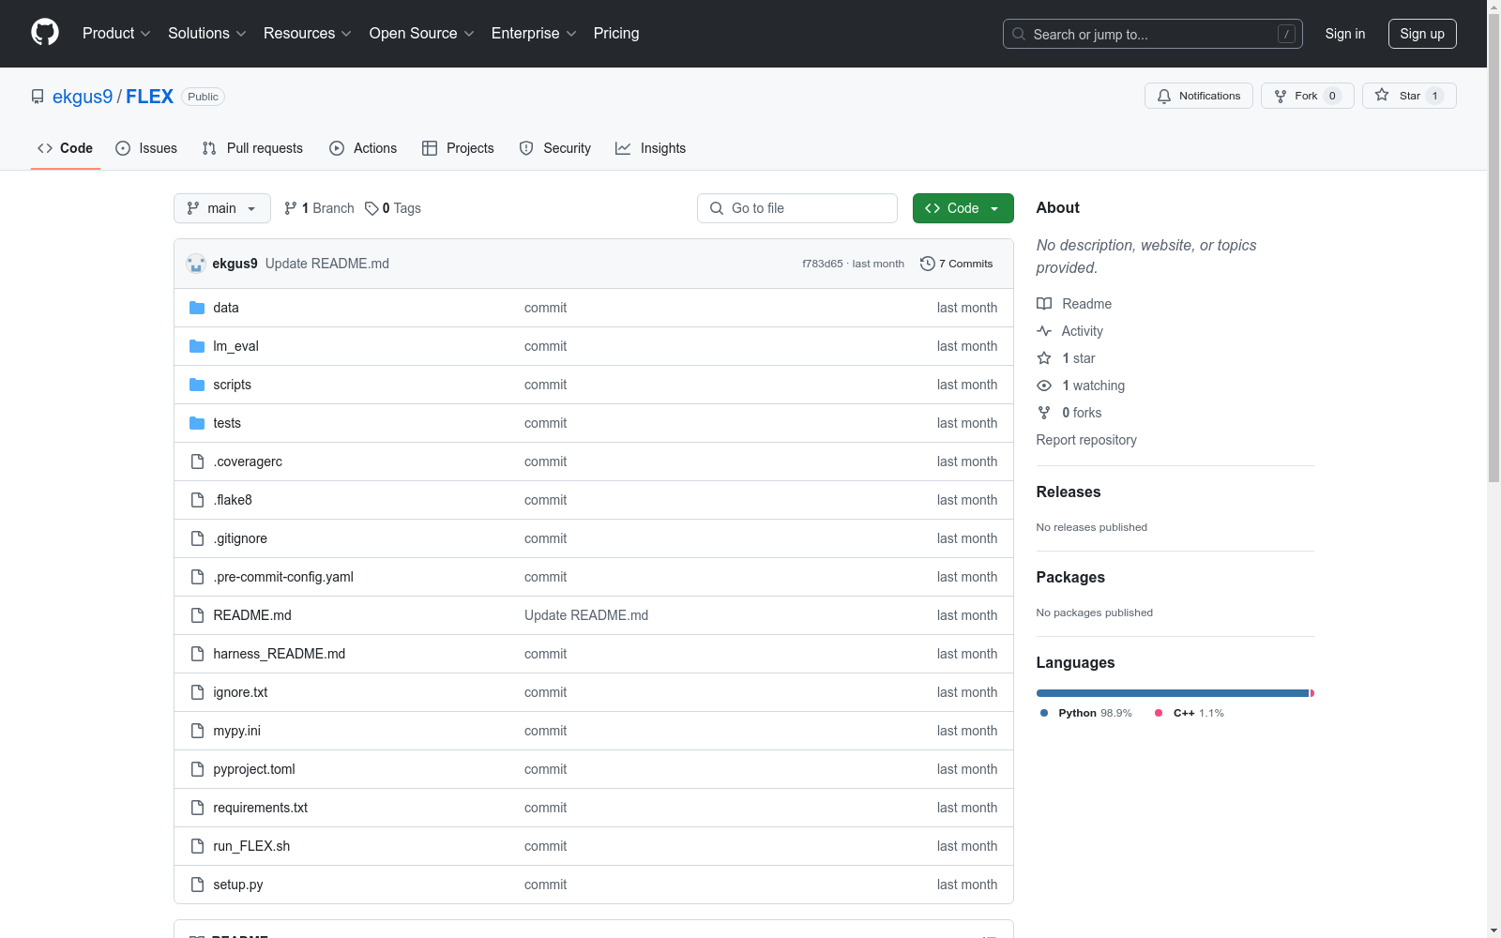The width and height of the screenshot is (1501, 938).
Task: Open the Issues tab
Action: pos(146,148)
